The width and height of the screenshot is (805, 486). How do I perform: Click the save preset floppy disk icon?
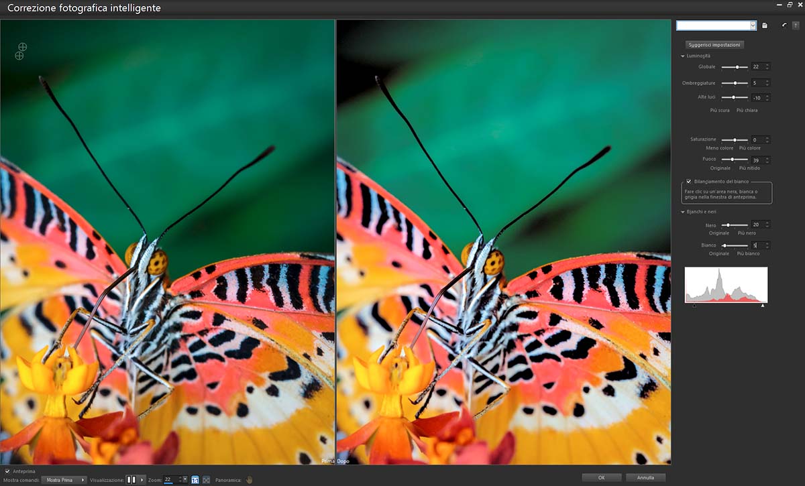click(x=764, y=25)
